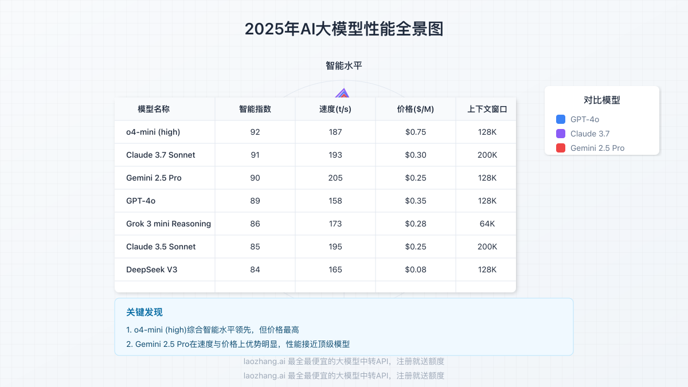
Task: Click the 128K context in o4-mini (high) row
Action: tap(487, 132)
